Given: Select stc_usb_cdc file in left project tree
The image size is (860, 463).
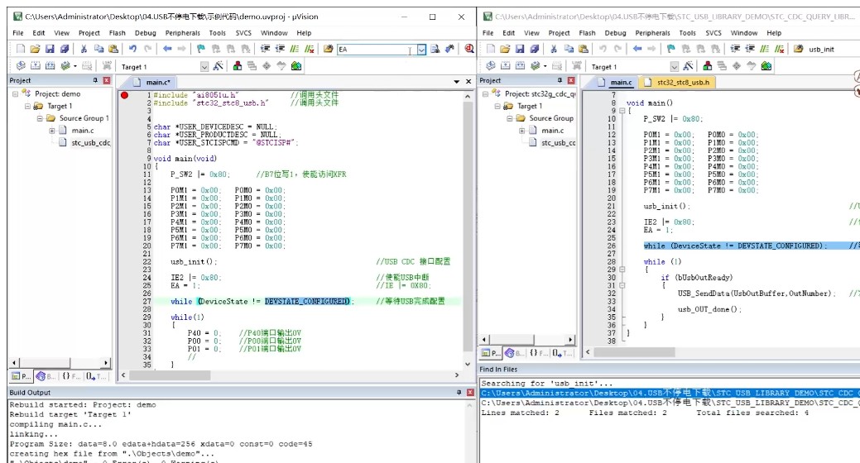Looking at the screenshot, I should (x=90, y=143).
